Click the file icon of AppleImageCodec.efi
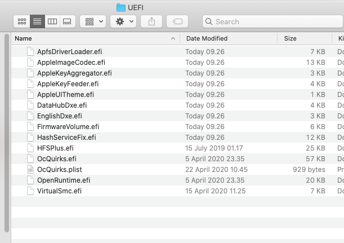The width and height of the screenshot is (344, 243). pyautogui.click(x=30, y=62)
